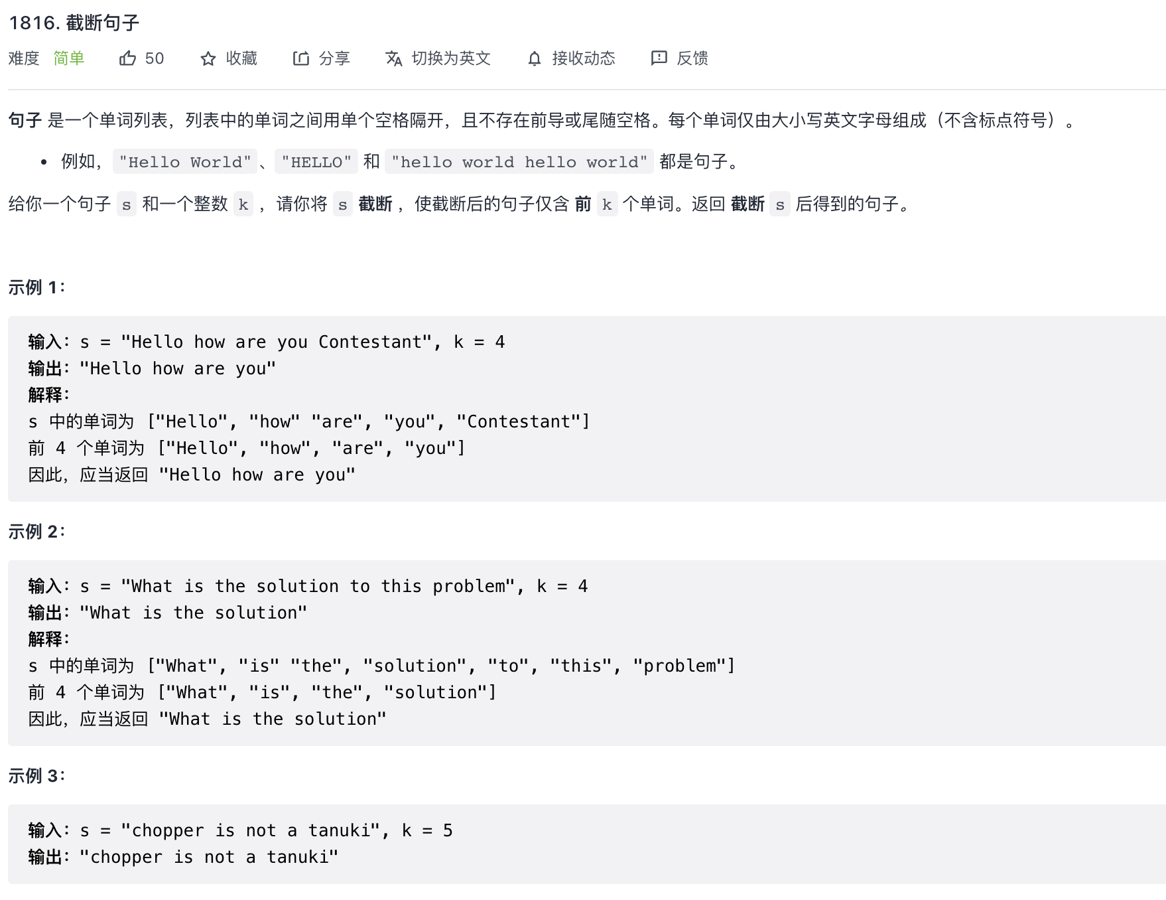Subscribe with 接收动态 text
The image size is (1166, 900).
tap(584, 58)
